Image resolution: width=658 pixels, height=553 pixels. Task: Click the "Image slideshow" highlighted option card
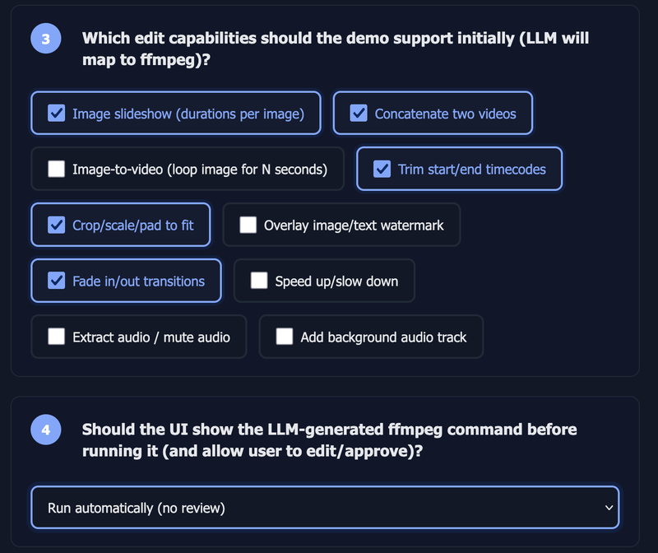175,113
